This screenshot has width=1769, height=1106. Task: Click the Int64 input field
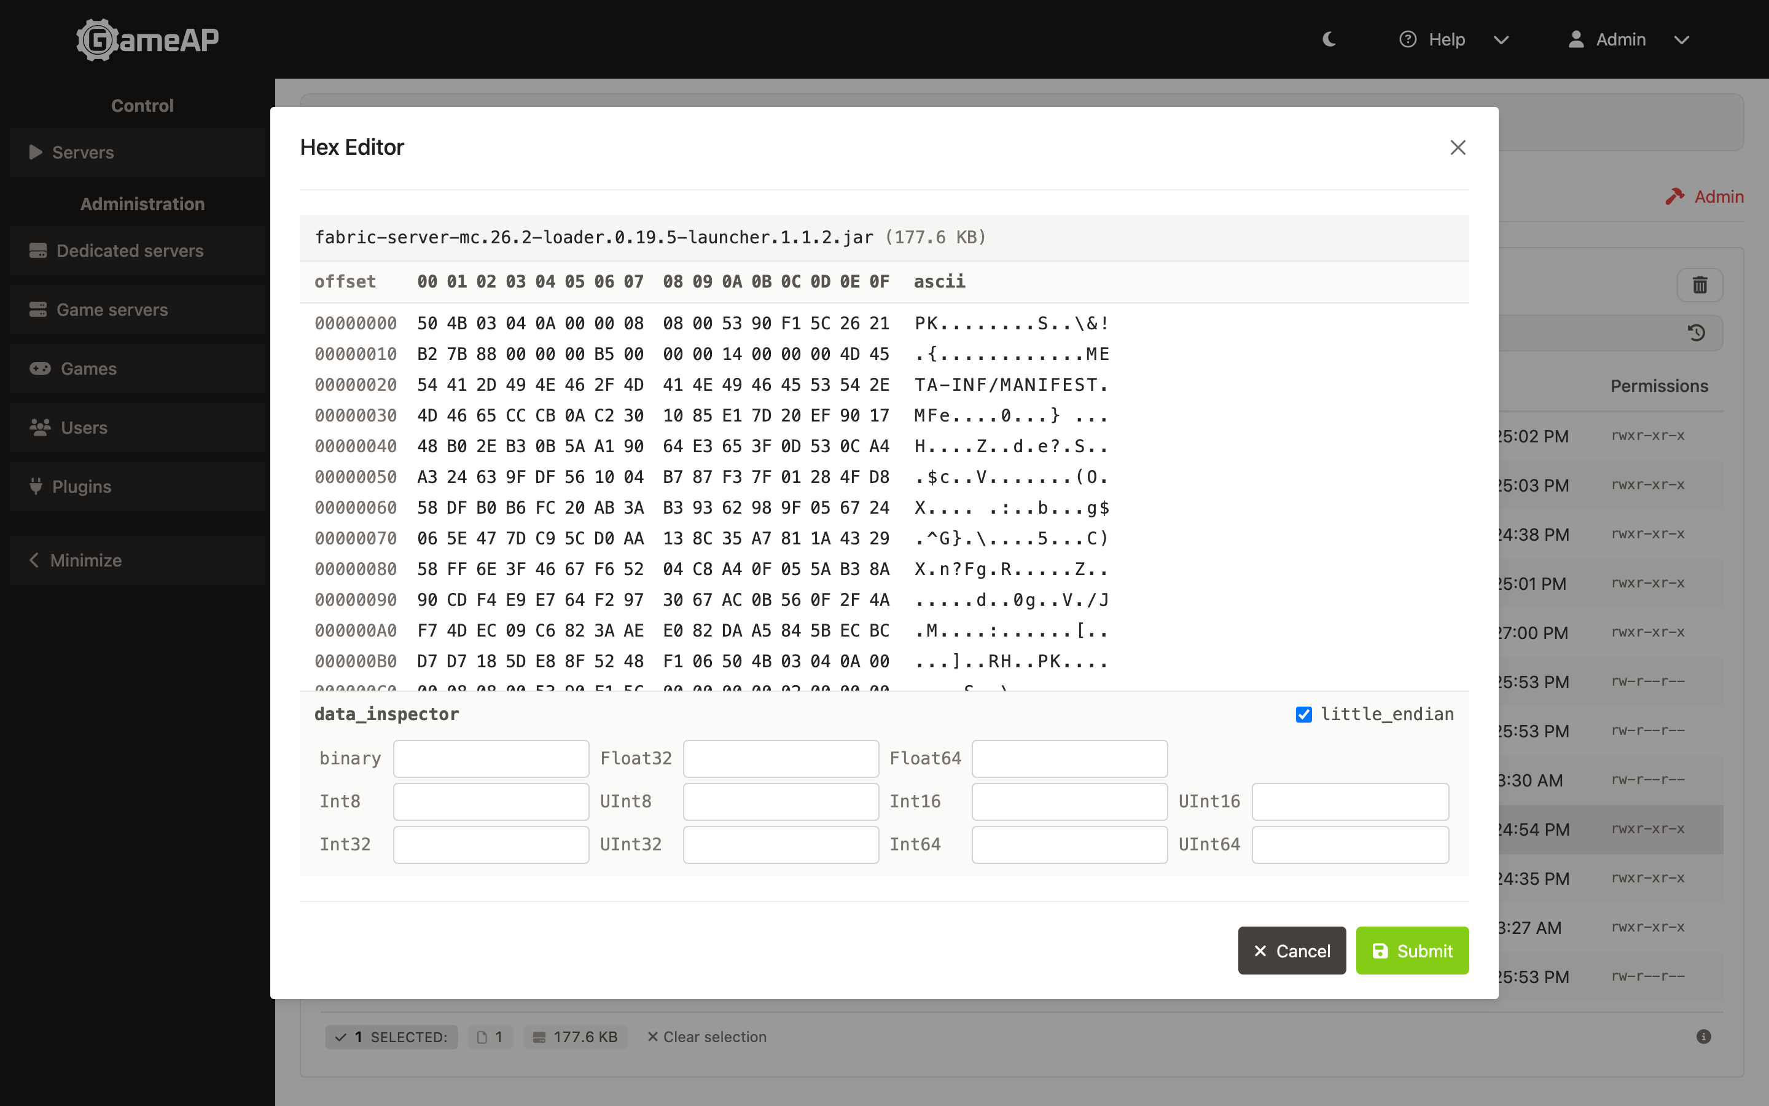pyautogui.click(x=1069, y=845)
